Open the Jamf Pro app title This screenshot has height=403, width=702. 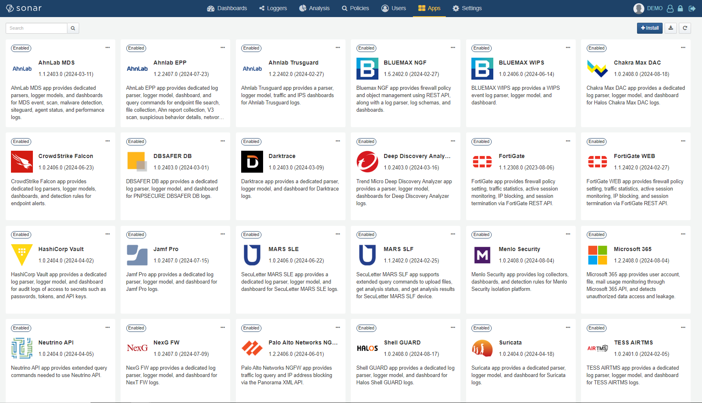pyautogui.click(x=166, y=249)
